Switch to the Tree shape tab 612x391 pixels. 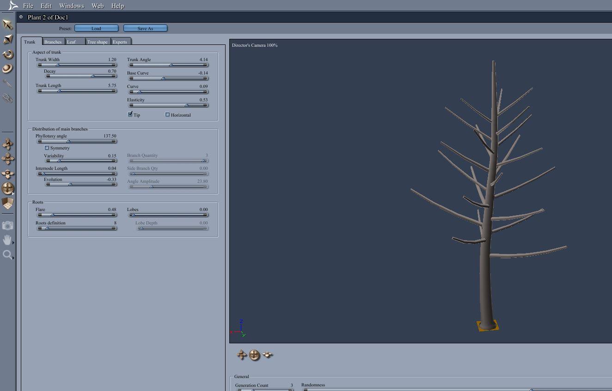coord(98,42)
